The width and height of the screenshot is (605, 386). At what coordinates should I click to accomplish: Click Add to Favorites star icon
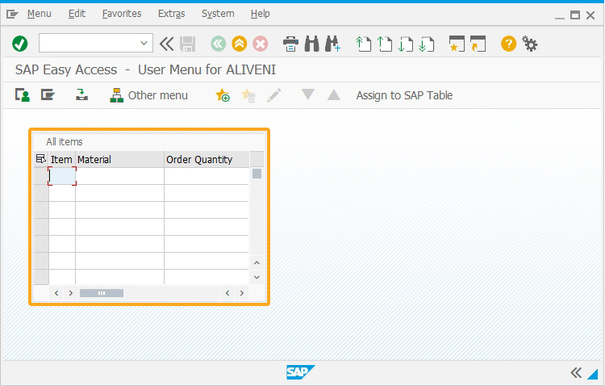click(223, 95)
